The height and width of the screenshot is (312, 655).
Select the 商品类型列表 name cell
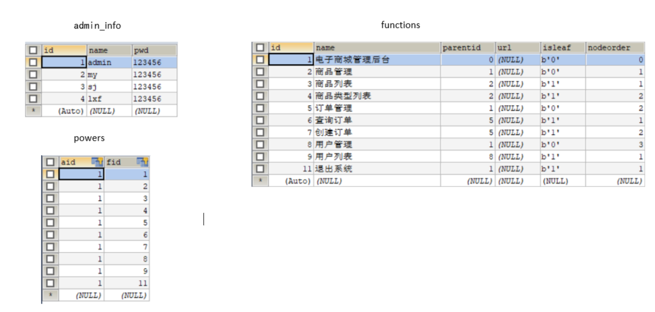click(x=377, y=96)
